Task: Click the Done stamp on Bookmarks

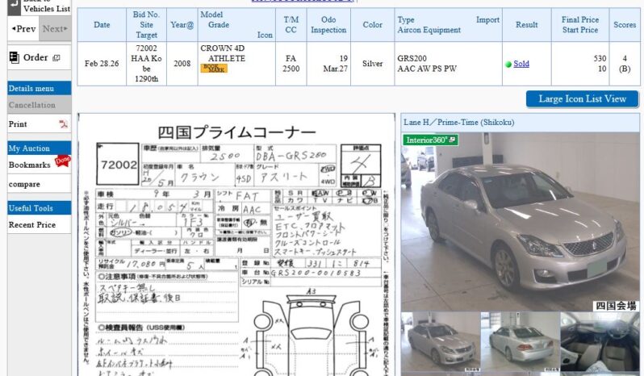Action: coord(62,161)
